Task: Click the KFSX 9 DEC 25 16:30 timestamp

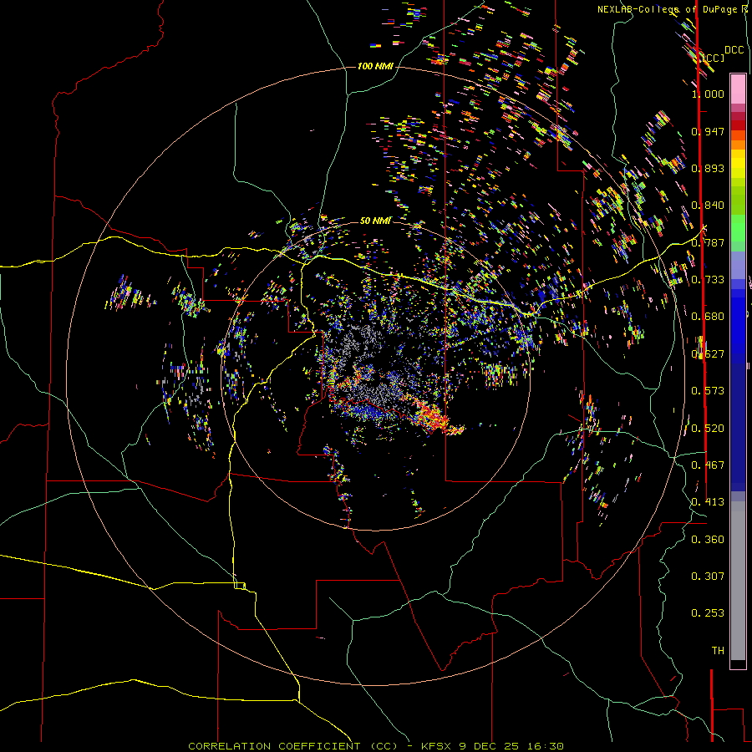Action: [492, 746]
